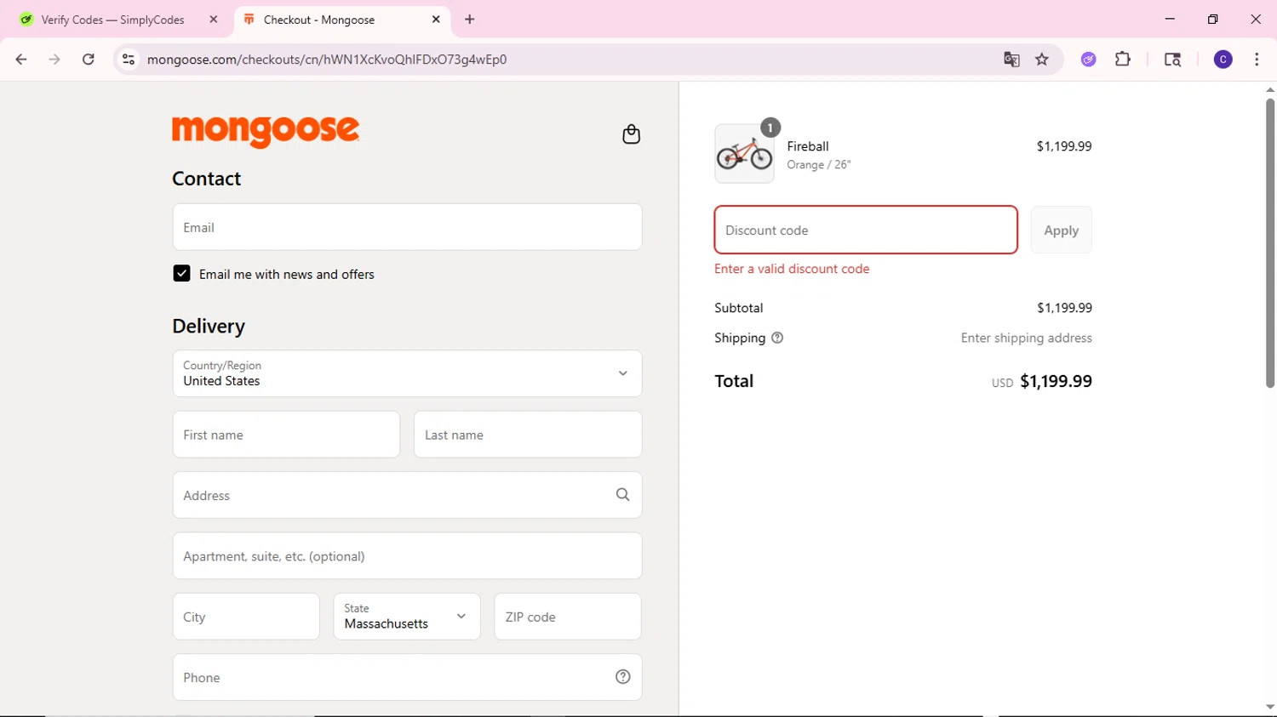Bookmark this page with the star icon

pos(1041,60)
